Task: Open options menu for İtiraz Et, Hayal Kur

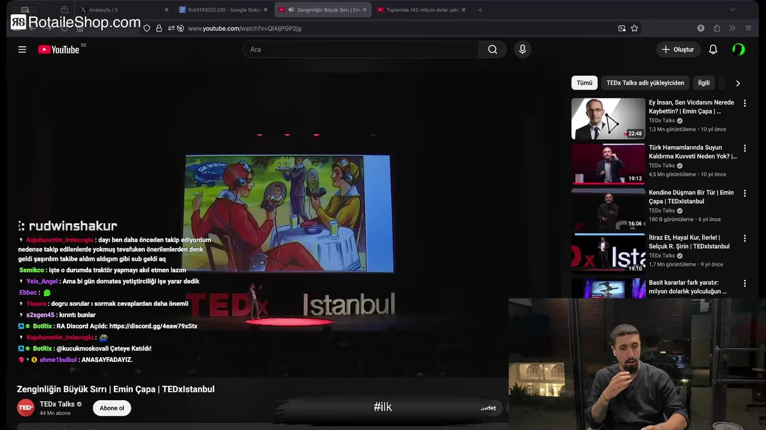Action: [744, 238]
